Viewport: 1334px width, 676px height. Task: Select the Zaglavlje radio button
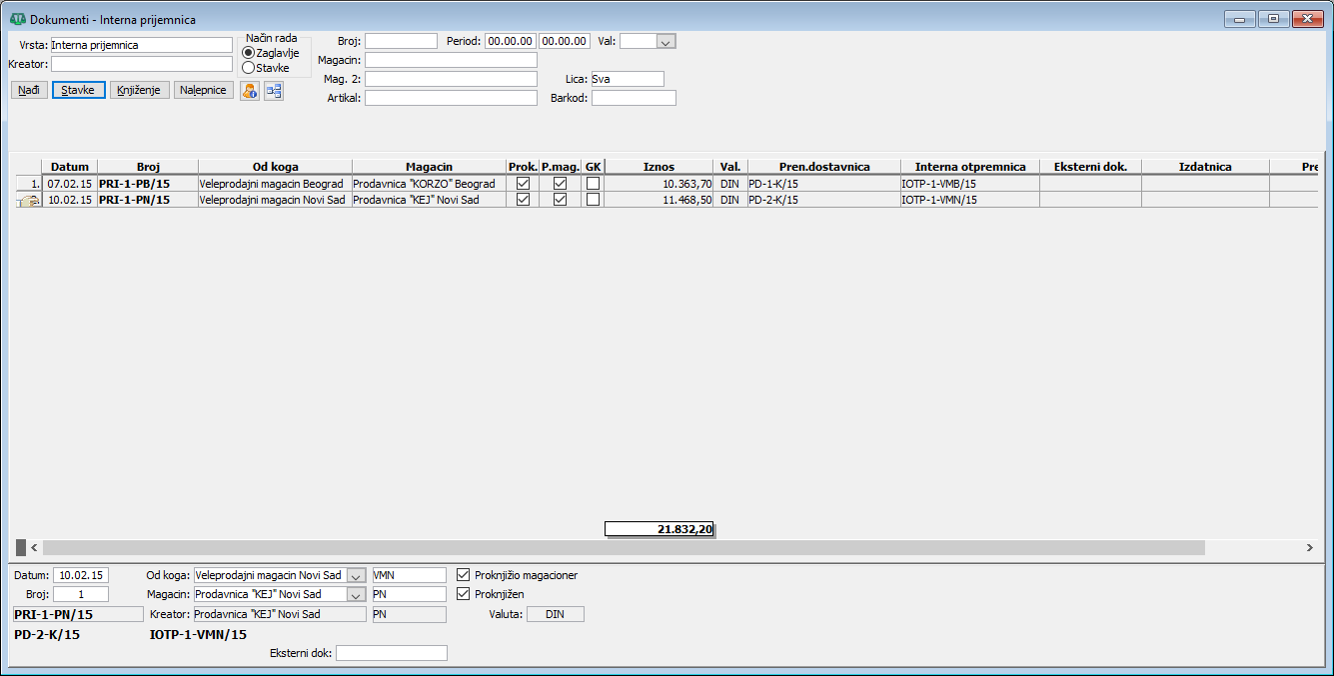click(248, 53)
